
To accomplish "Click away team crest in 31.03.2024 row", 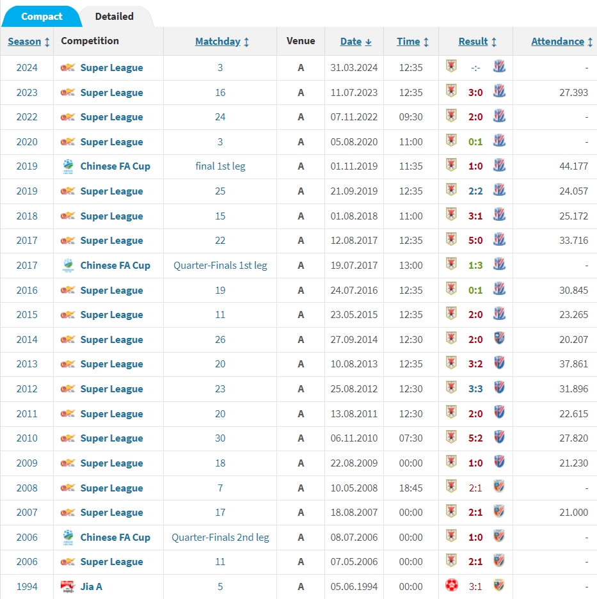I will (499, 67).
